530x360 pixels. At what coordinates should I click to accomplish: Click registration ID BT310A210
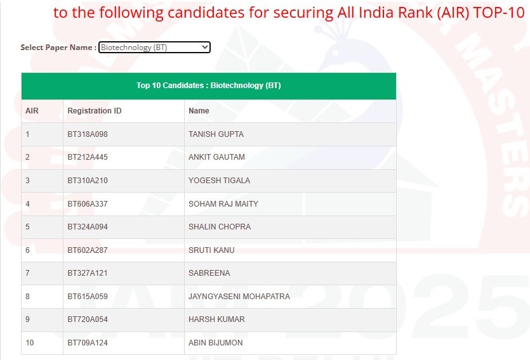click(x=88, y=181)
